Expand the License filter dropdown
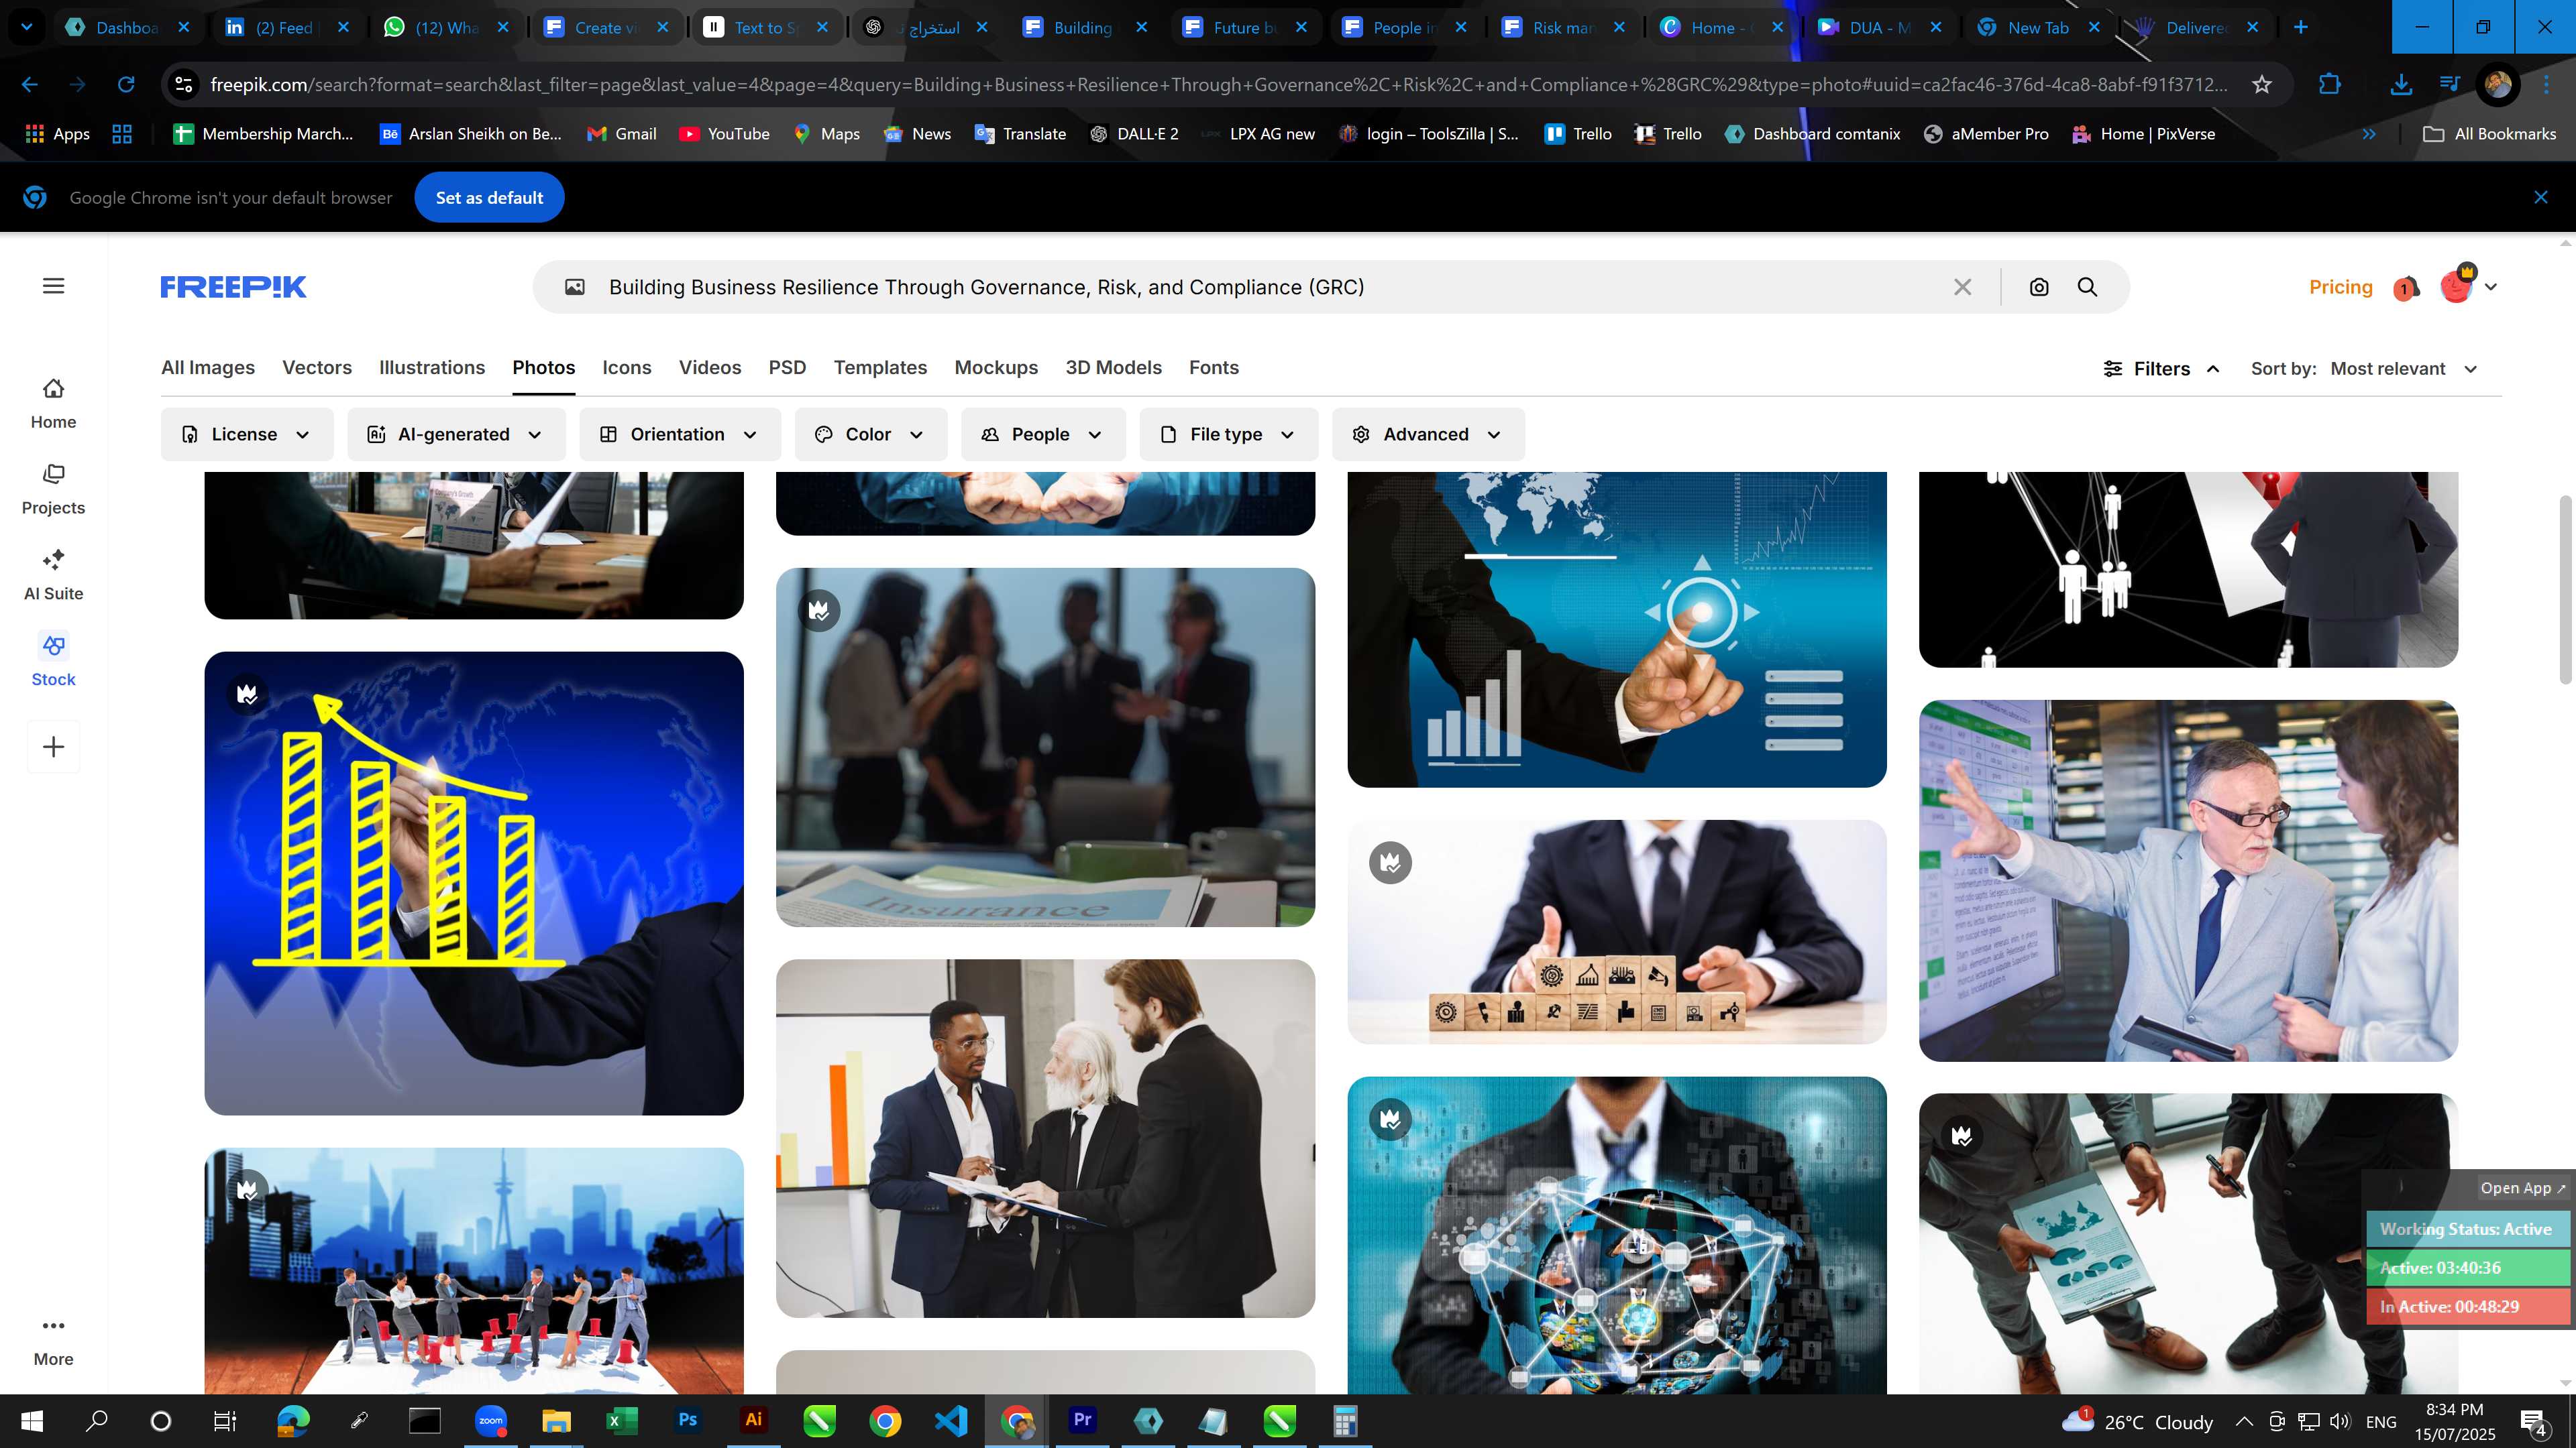 click(x=247, y=434)
